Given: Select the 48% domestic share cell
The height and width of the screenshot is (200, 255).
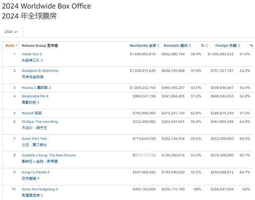Looking at the screenshot, I should [197, 189].
